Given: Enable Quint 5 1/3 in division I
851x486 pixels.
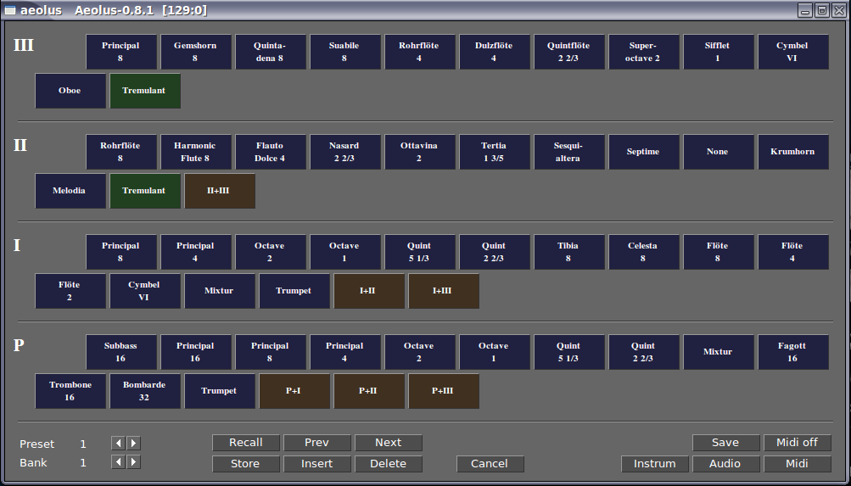Looking at the screenshot, I should (419, 252).
